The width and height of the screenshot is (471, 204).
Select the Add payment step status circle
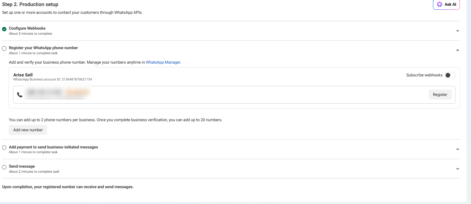click(x=4, y=148)
